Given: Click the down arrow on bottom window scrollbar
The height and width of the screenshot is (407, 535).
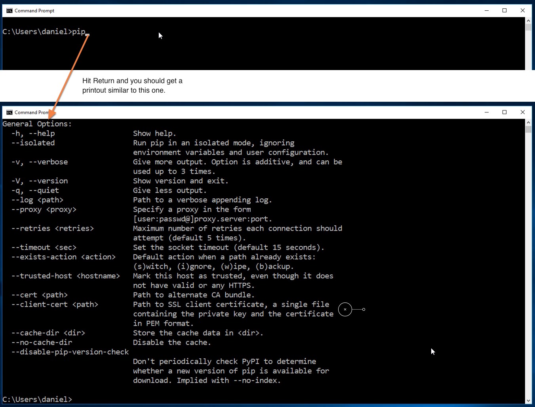Looking at the screenshot, I should coord(528,400).
